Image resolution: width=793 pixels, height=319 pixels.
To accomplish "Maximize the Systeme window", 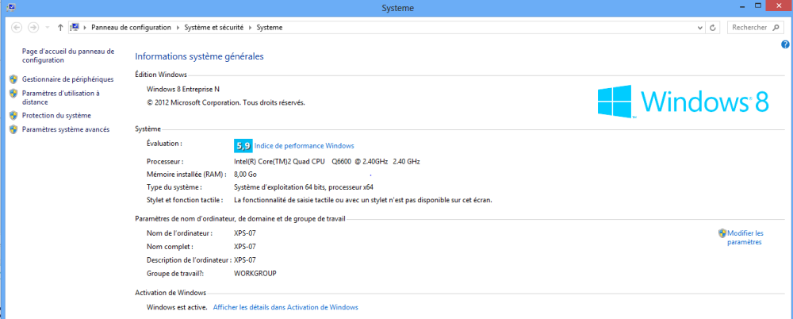I will 758,6.
